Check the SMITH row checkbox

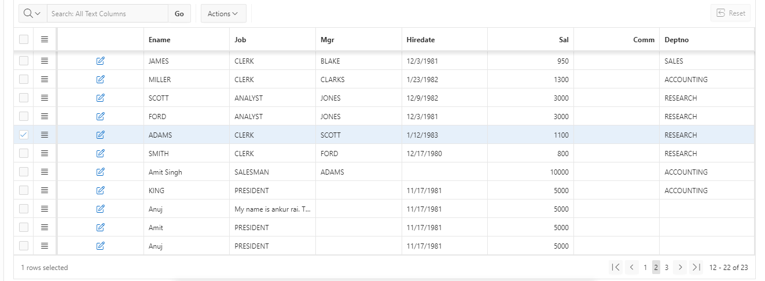pos(24,153)
